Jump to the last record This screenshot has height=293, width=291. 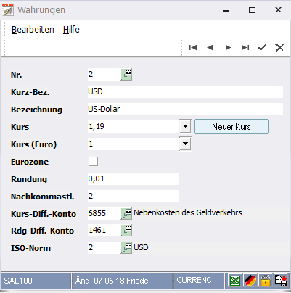(x=245, y=47)
